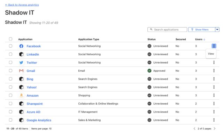Expand the dropdown arrow beside Show filters
This screenshot has height=132, width=223.
click(217, 30)
